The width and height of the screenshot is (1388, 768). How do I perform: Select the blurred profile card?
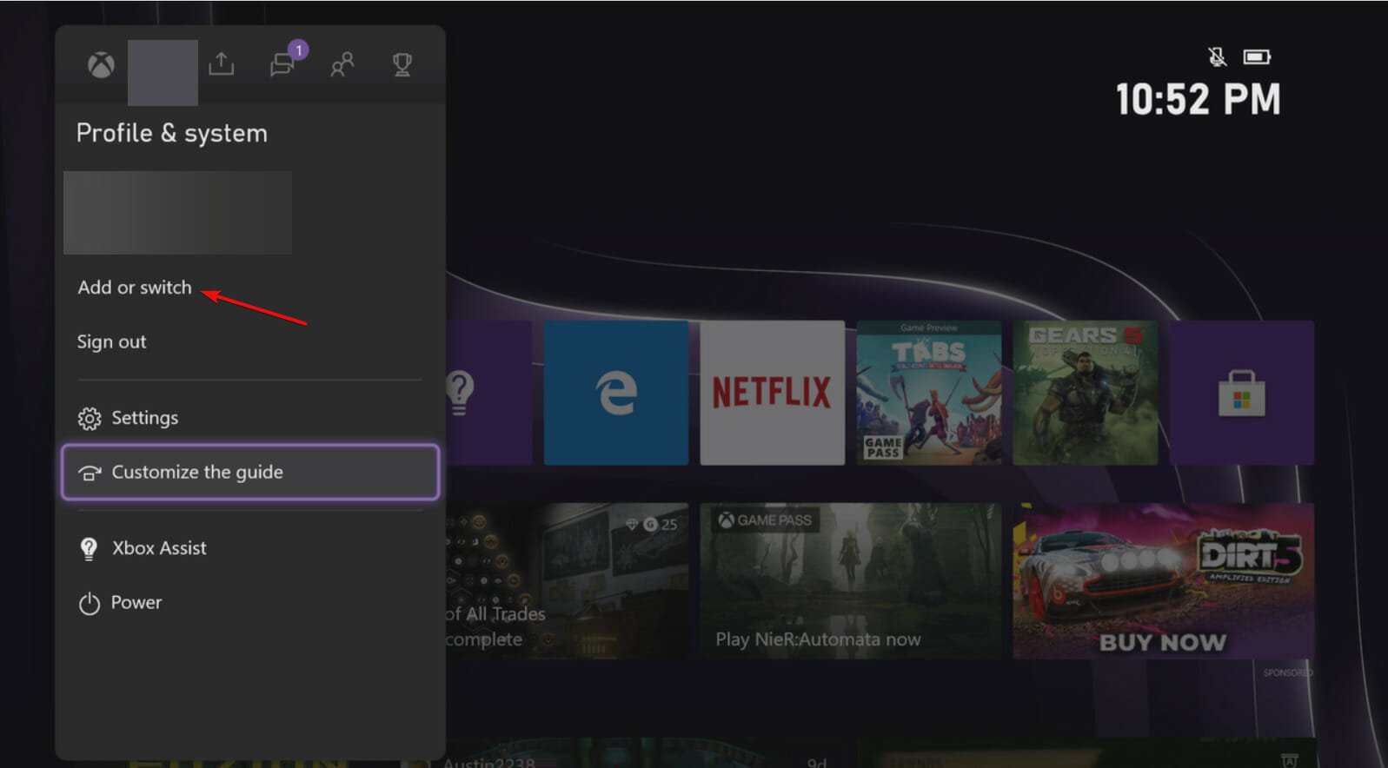coord(178,213)
